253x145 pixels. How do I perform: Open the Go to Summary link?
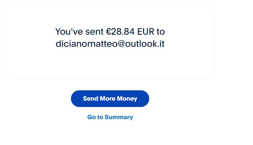tap(110, 117)
